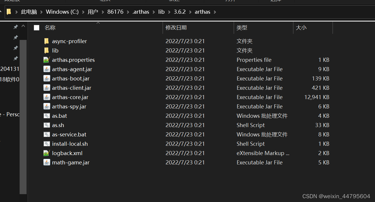This screenshot has width=375, height=202.
Task: Select the as.sh file name
Action: pos(58,125)
